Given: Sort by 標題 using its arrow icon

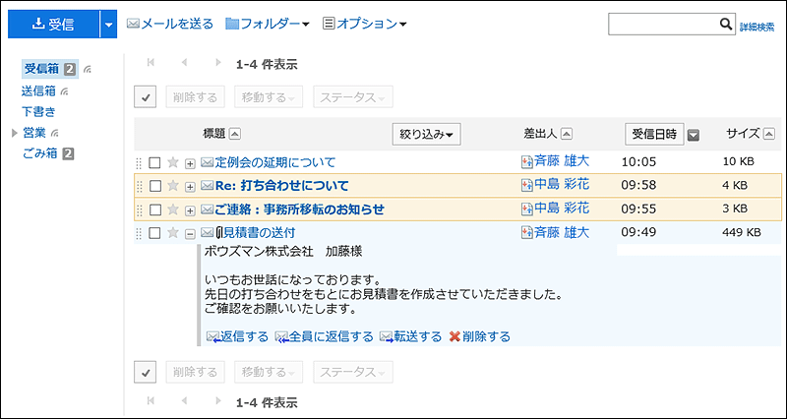Looking at the screenshot, I should pyautogui.click(x=235, y=134).
